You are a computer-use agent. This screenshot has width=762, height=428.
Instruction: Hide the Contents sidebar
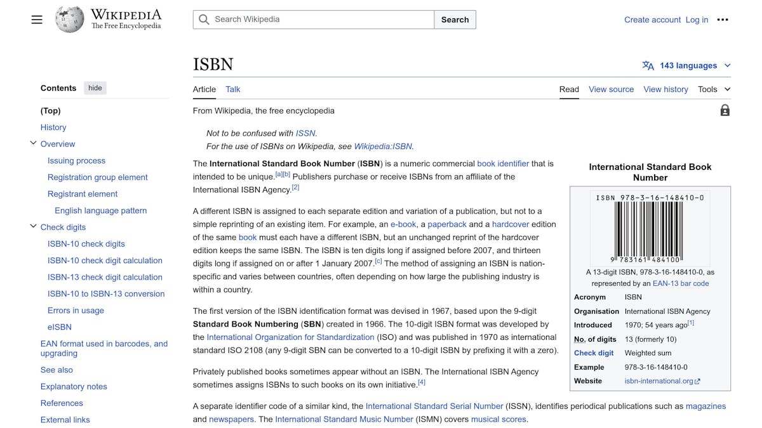[x=95, y=88]
